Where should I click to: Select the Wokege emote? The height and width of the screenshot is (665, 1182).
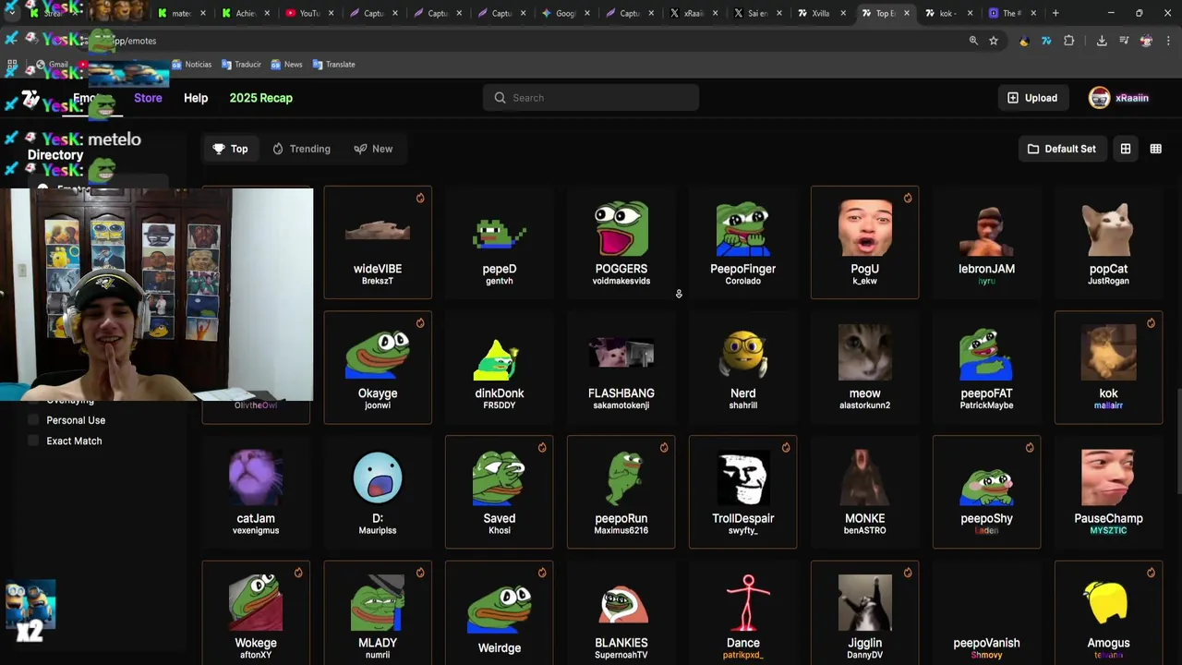click(x=256, y=613)
